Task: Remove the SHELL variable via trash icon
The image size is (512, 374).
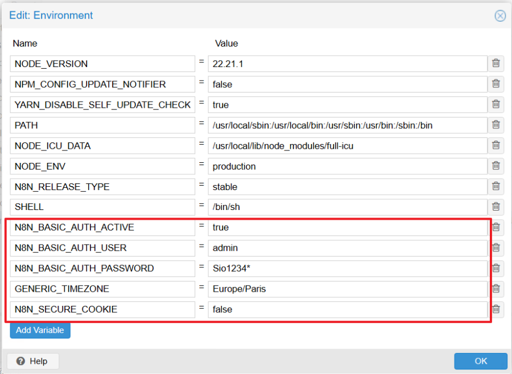Action: [x=496, y=207]
